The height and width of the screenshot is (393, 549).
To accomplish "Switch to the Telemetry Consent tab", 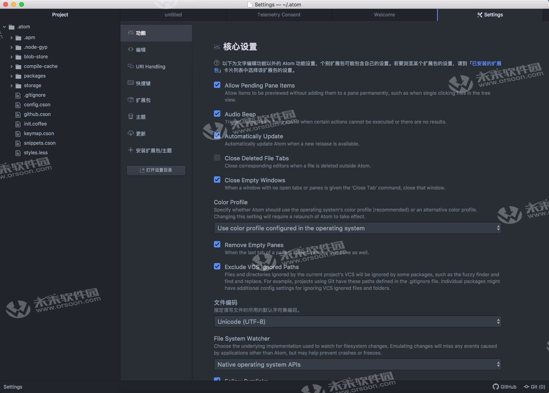I will click(279, 14).
